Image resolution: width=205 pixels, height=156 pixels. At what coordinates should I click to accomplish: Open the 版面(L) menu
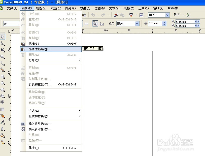click(x=56, y=8)
